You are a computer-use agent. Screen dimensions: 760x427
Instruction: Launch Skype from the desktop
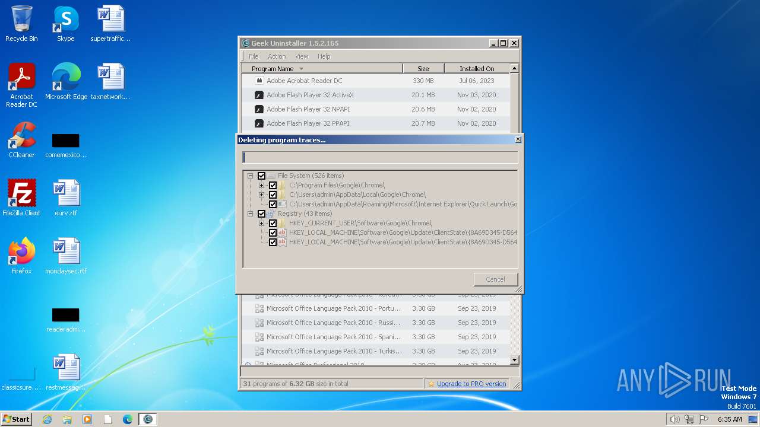pos(66,24)
